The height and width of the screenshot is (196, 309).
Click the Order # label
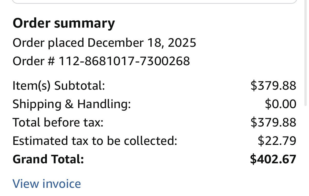pos(34,61)
